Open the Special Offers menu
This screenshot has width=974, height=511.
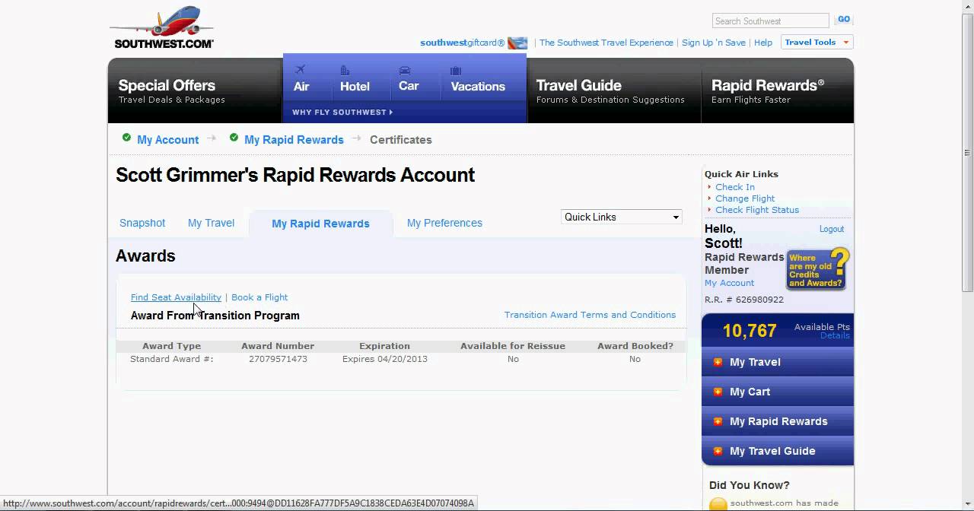(x=195, y=90)
